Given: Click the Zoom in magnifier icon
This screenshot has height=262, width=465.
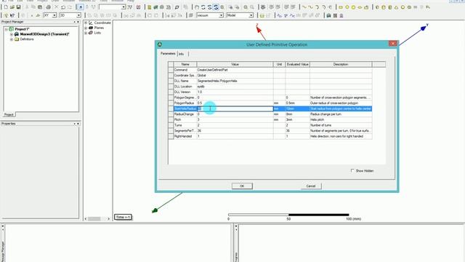Looking at the screenshot, I should pos(246,7).
